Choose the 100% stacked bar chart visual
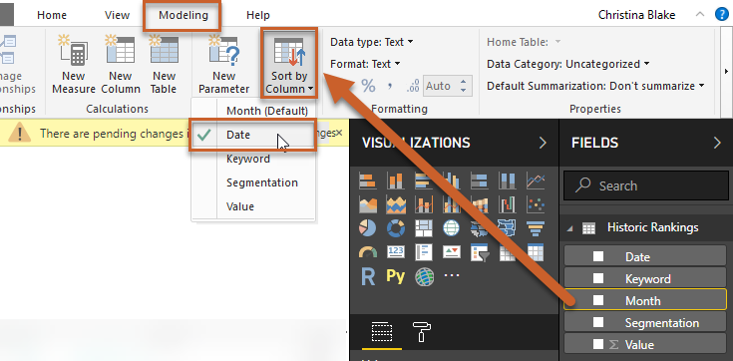 (x=479, y=180)
